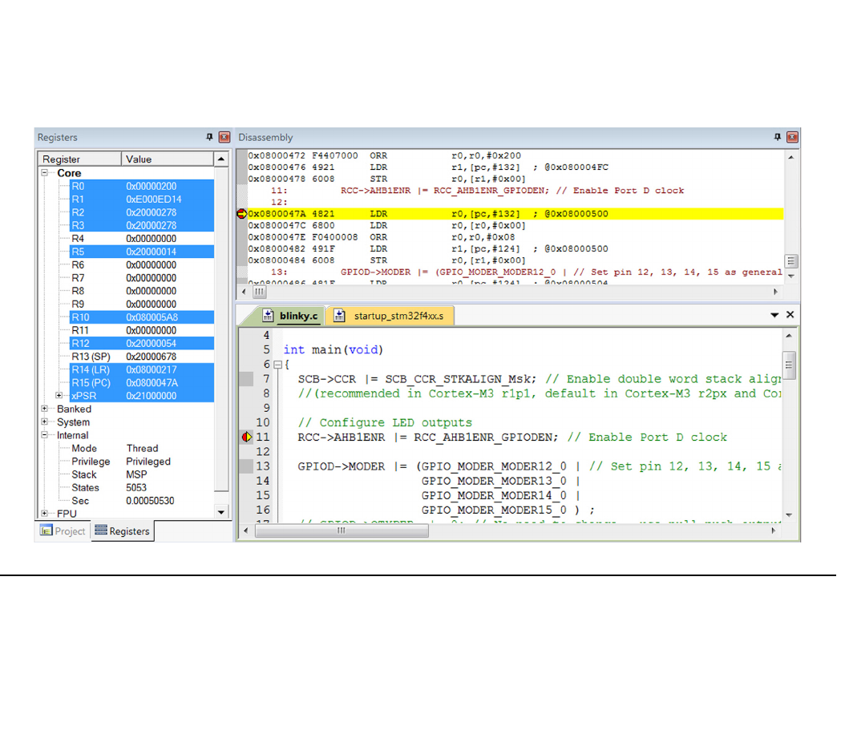Select register R4 row
Image resolution: width=849 pixels, height=742 pixels.
[x=142, y=239]
